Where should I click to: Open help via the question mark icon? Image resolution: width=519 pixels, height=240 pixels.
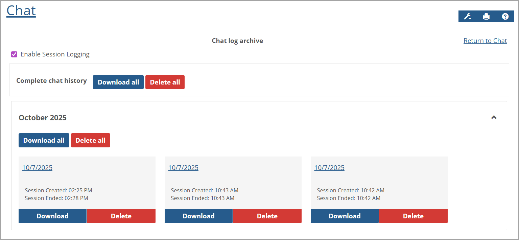(x=505, y=16)
